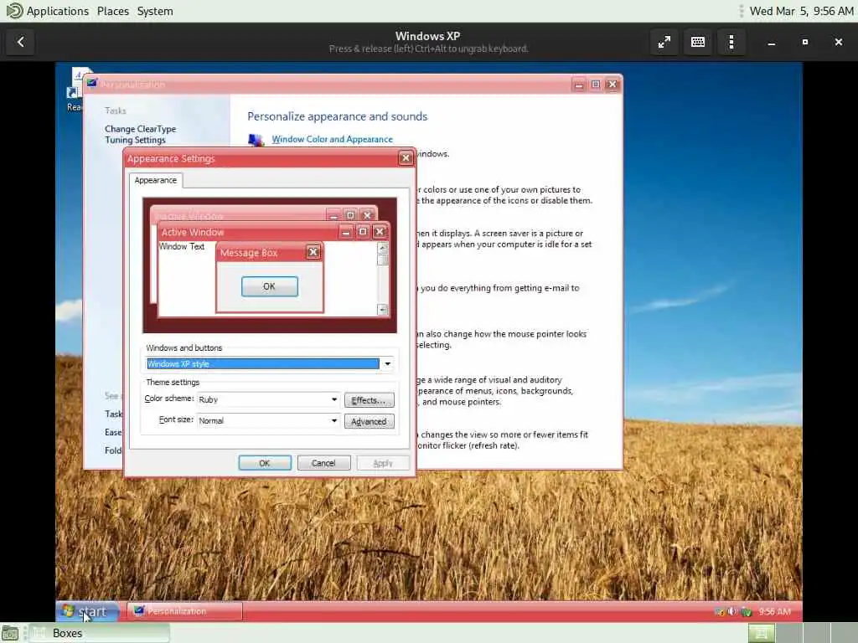The width and height of the screenshot is (858, 643).
Task: Maximize the Boxes window
Action: (x=805, y=42)
